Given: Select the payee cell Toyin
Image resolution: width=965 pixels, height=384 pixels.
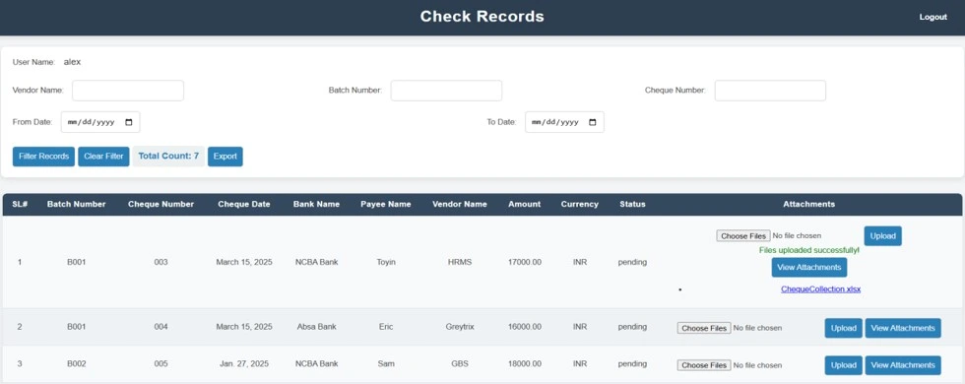Looking at the screenshot, I should click(x=386, y=262).
